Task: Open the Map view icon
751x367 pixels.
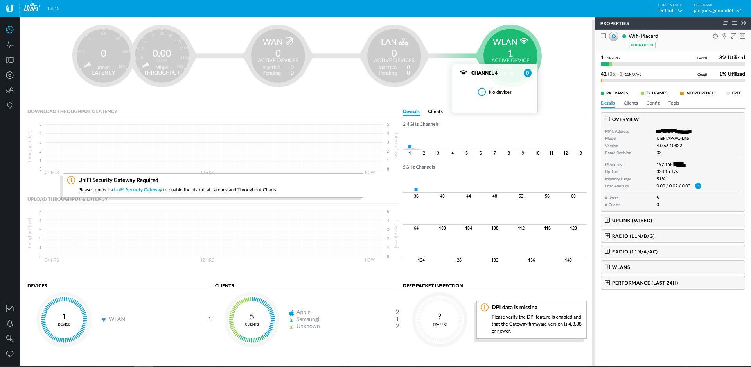Action: (x=10, y=60)
